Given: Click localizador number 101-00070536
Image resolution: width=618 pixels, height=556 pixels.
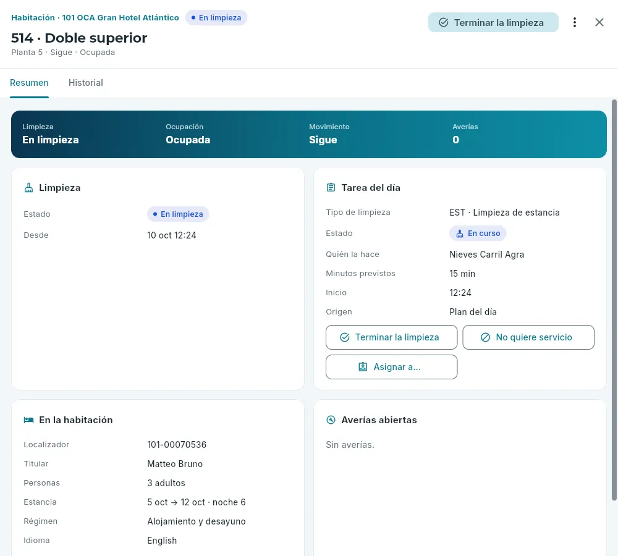Looking at the screenshot, I should click(x=177, y=445).
